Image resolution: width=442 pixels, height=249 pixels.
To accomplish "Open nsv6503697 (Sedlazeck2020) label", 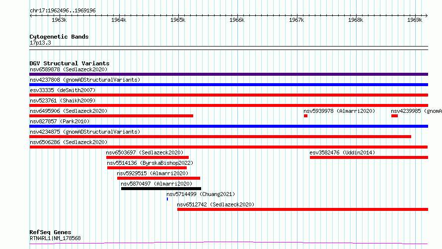I will [145, 152].
